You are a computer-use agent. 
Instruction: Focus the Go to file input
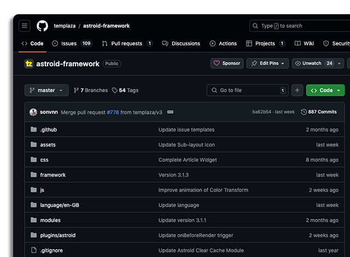(x=248, y=90)
